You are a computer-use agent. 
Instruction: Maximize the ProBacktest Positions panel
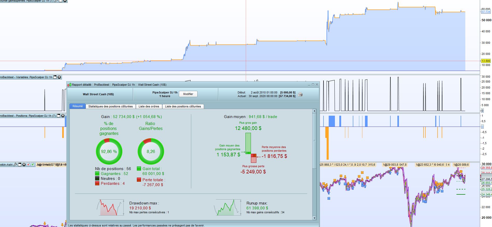[58, 116]
